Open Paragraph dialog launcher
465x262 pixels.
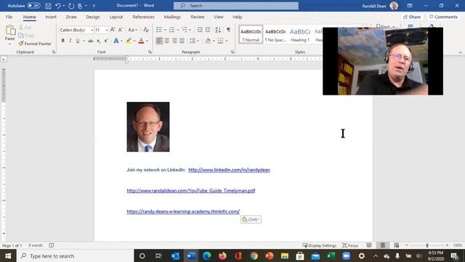(x=232, y=52)
